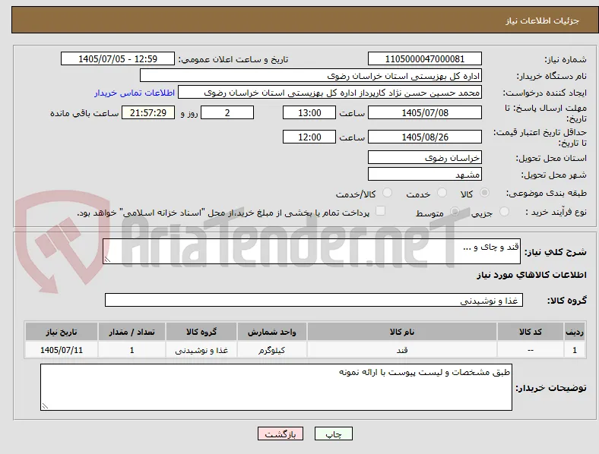The image size is (599, 454).
Task: Select the متوسط purchase type radio
Action: pos(455,211)
